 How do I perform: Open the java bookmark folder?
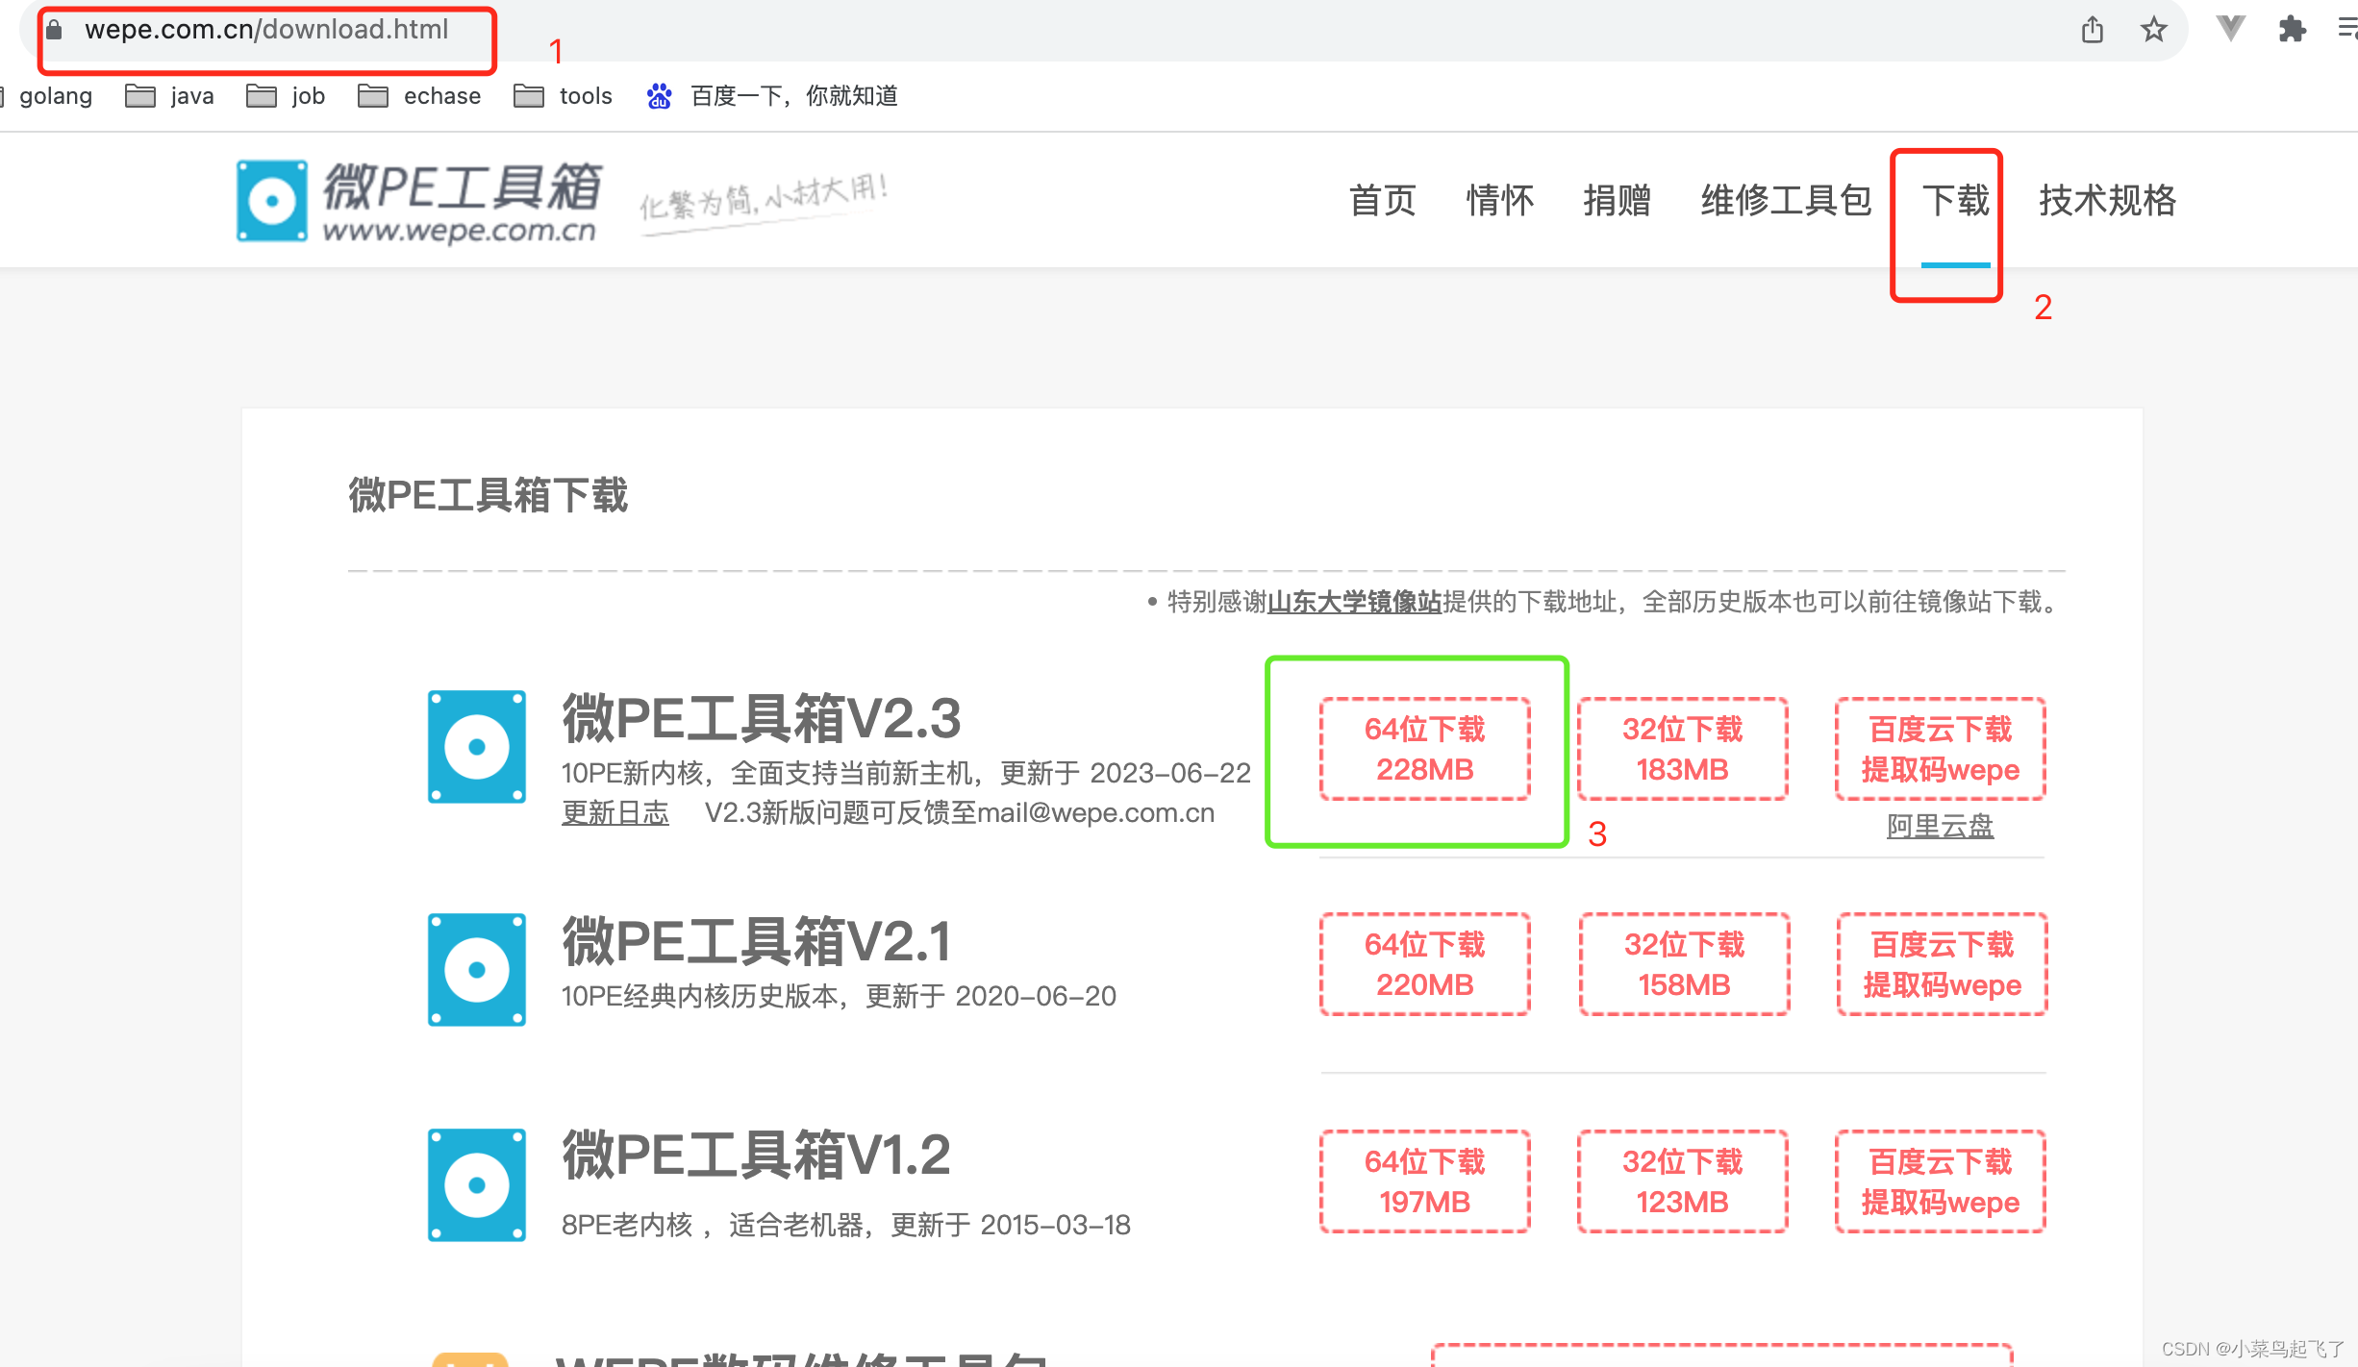coord(170,96)
